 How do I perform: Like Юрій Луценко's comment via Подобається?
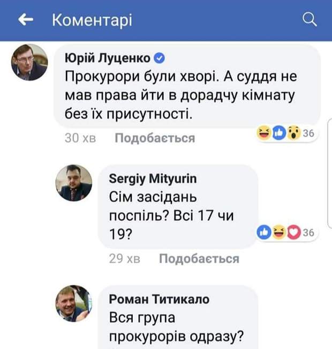(155, 138)
